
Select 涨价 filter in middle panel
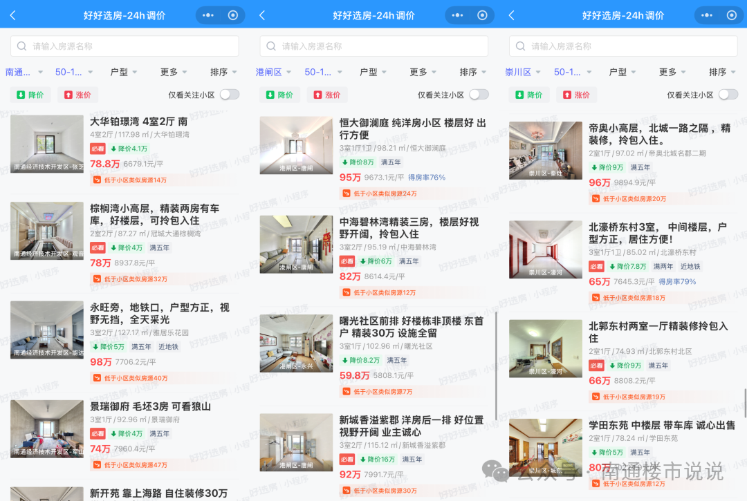326,95
